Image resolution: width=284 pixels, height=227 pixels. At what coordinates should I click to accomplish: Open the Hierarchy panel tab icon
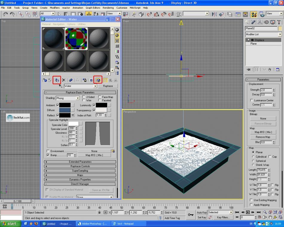click(x=260, y=22)
